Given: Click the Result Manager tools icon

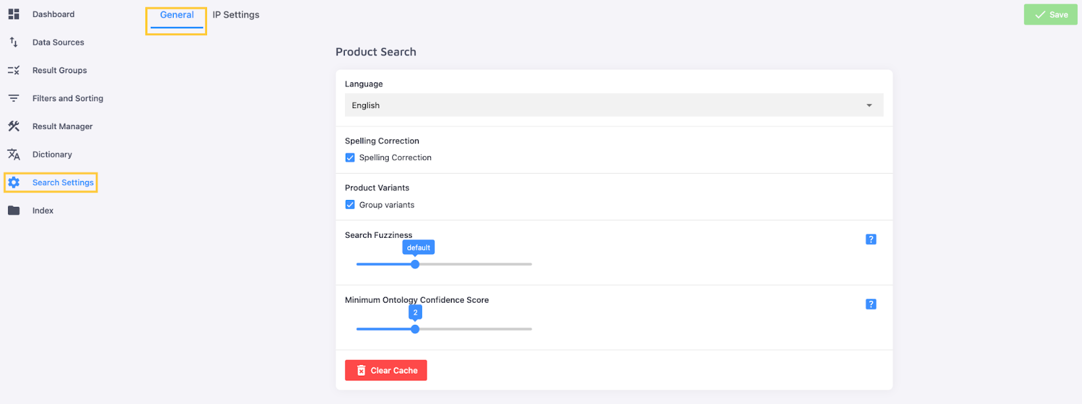Looking at the screenshot, I should [x=14, y=126].
